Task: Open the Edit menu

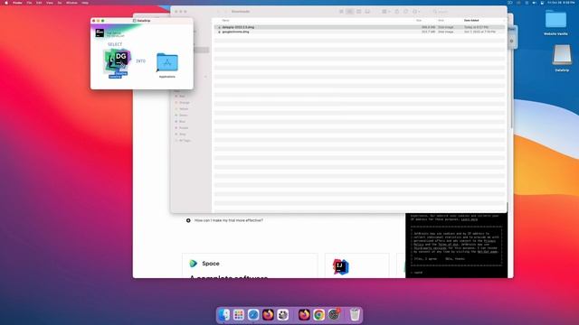Action: click(39, 3)
